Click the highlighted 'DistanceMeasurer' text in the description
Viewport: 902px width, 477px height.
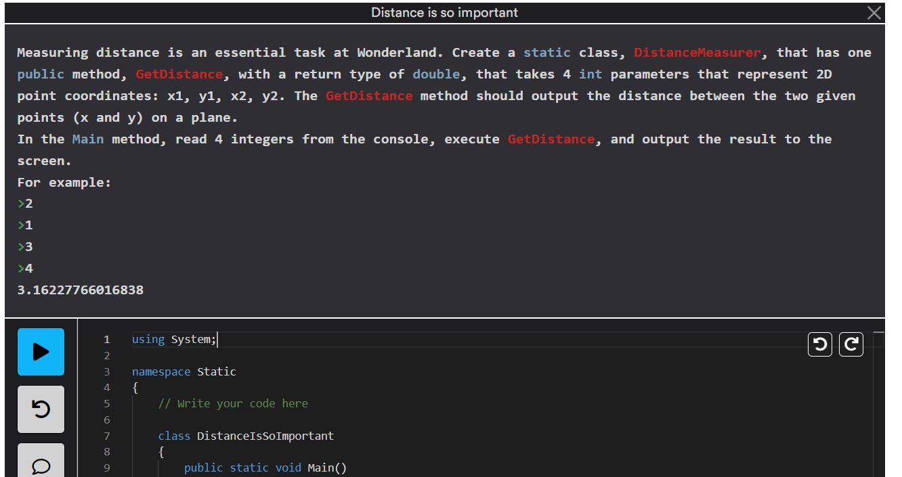[697, 52]
